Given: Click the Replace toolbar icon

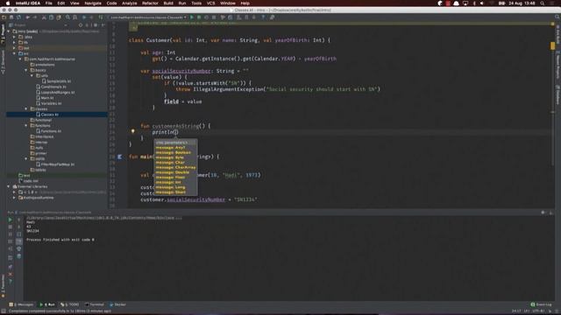Looking at the screenshot, I should (75, 17).
